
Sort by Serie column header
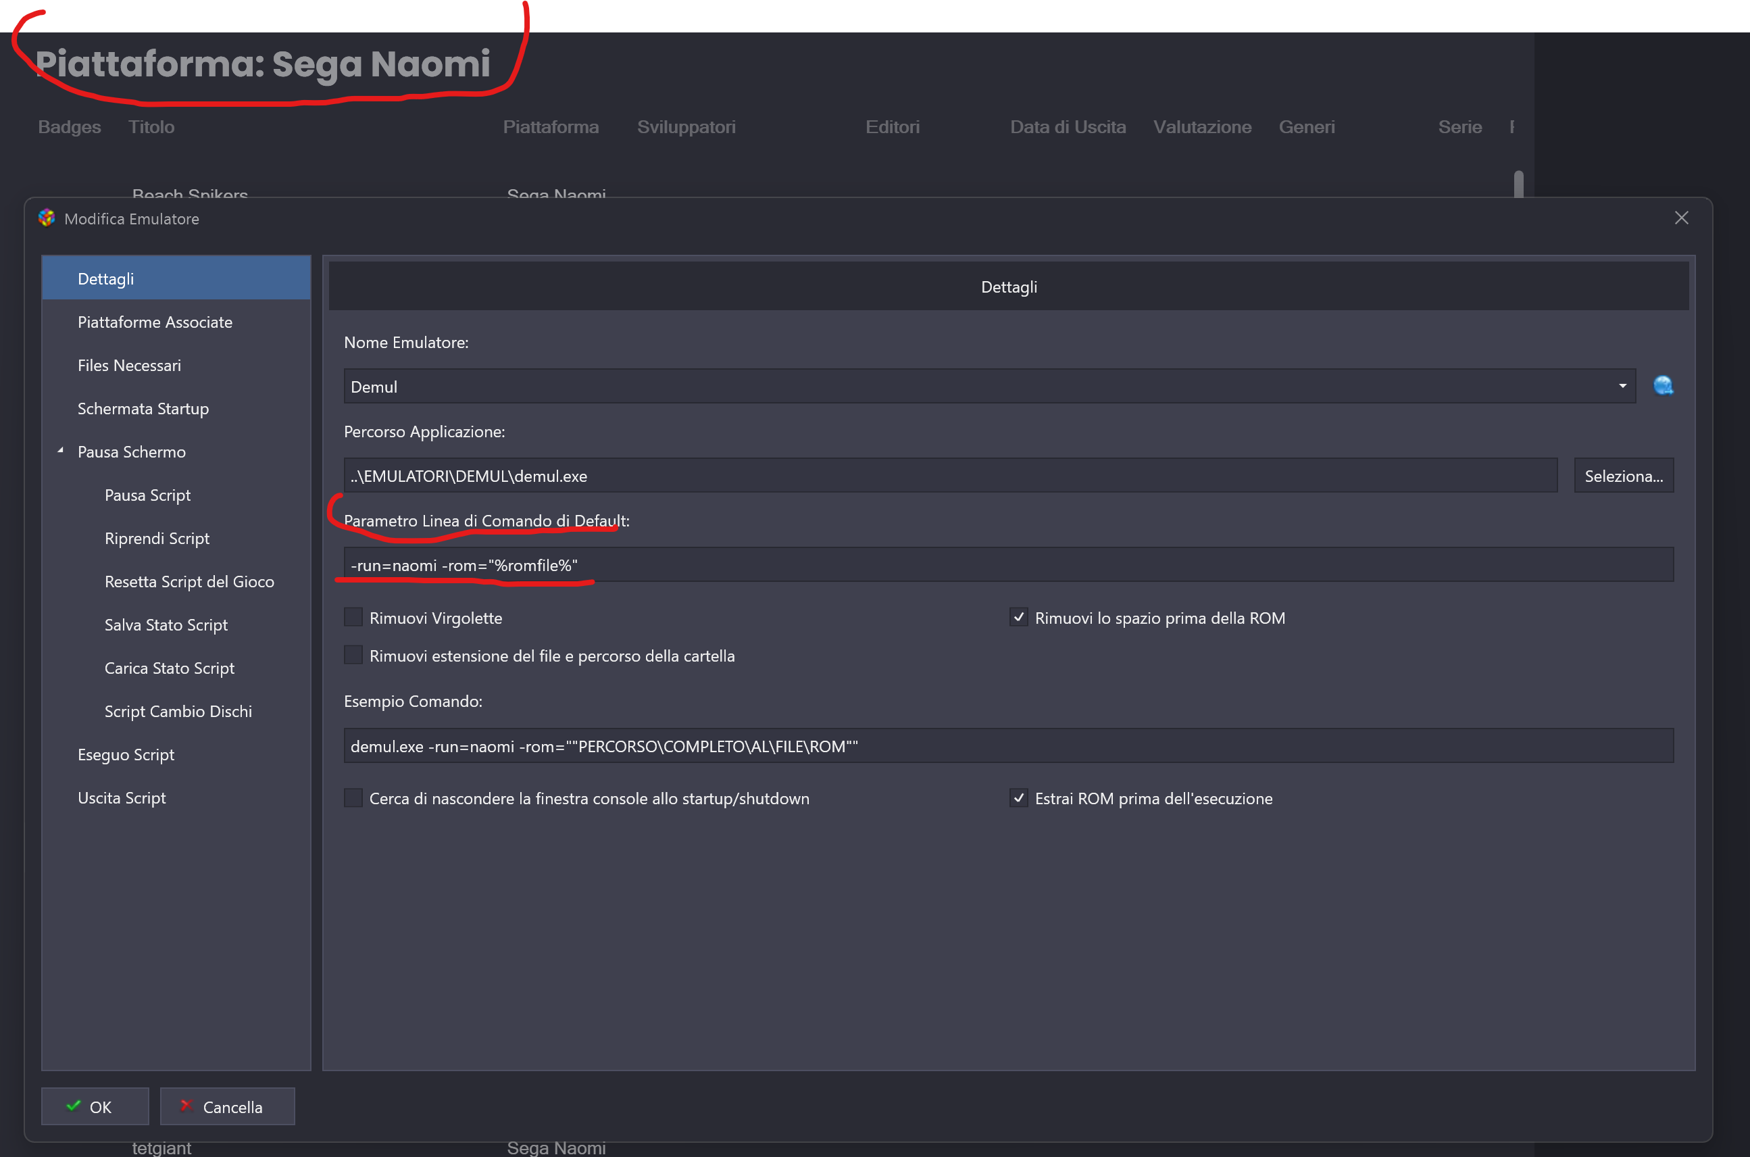tap(1459, 127)
